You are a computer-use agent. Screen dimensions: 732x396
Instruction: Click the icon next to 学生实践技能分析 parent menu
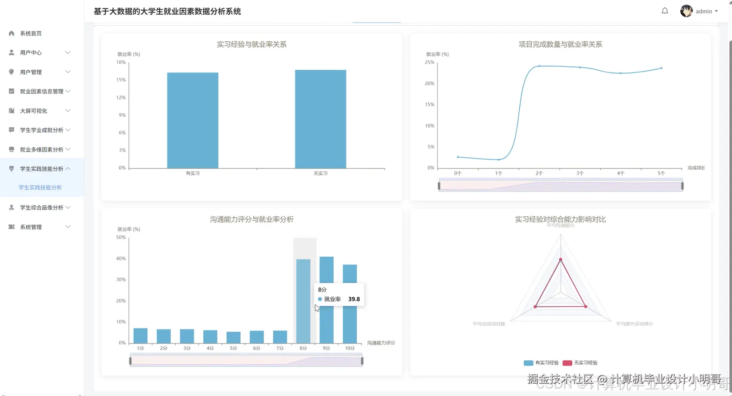[12, 168]
